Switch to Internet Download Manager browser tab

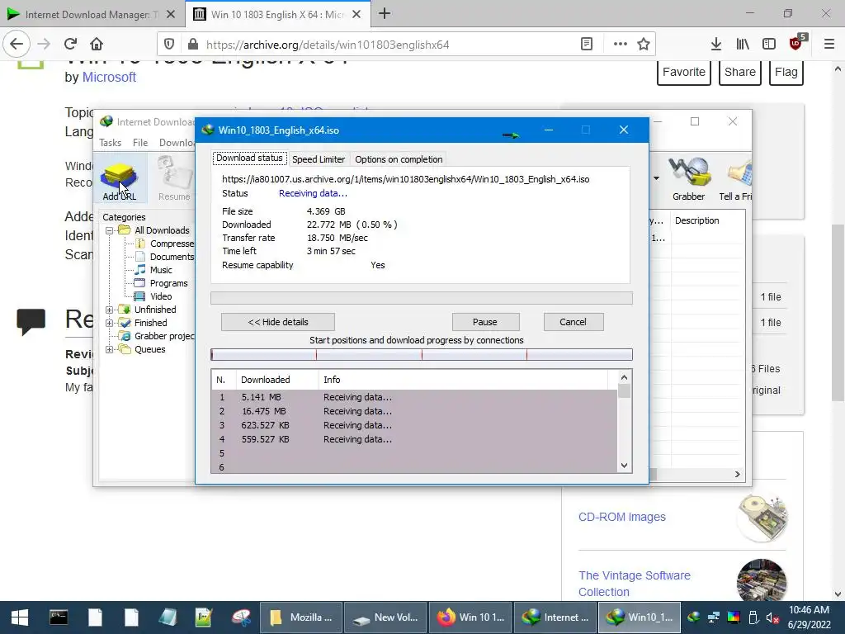pos(92,14)
